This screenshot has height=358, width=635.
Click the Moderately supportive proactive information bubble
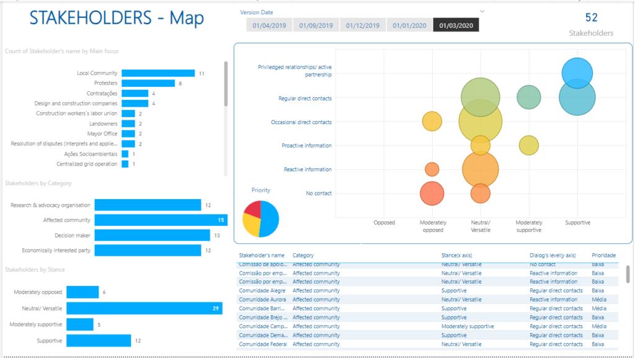[529, 145]
